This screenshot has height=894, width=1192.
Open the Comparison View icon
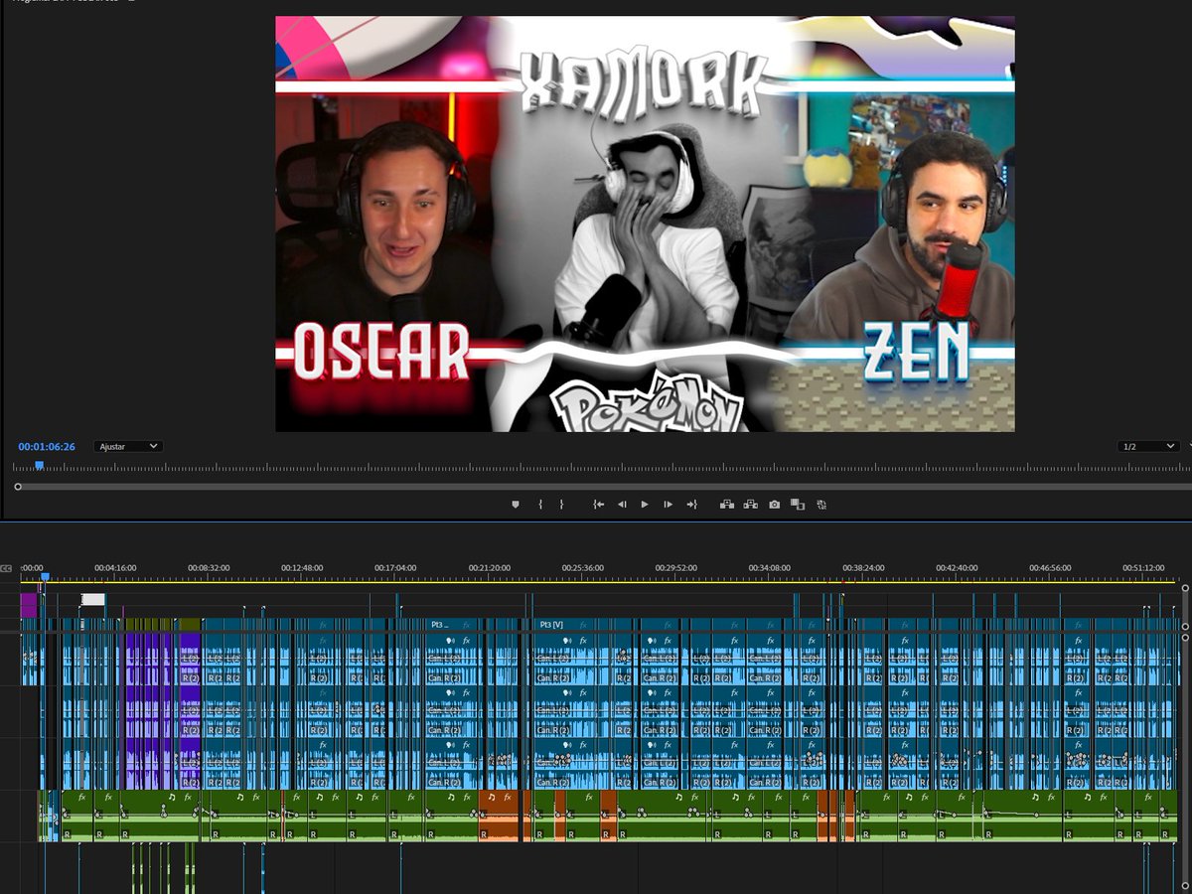[x=798, y=505]
